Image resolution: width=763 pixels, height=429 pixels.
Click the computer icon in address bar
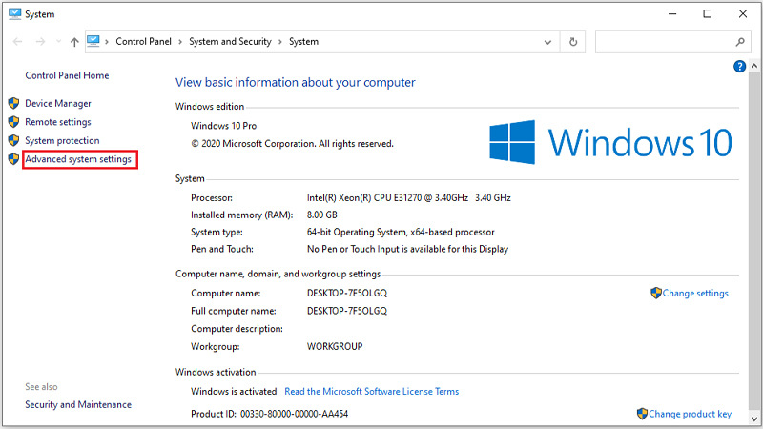94,42
